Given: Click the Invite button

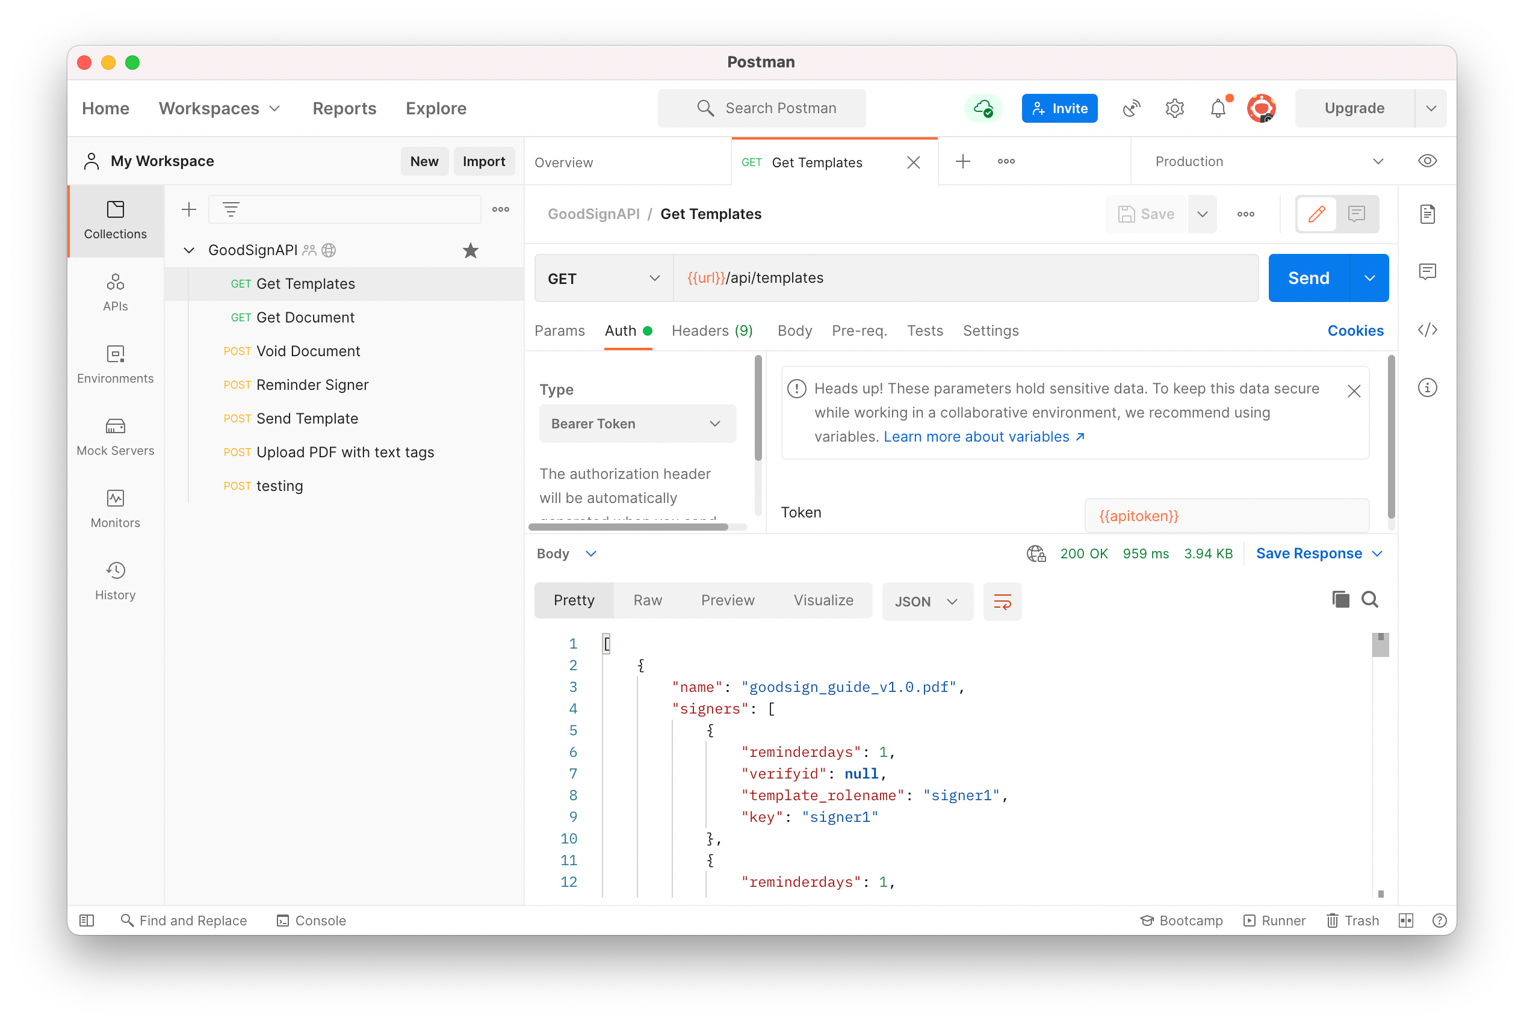Looking at the screenshot, I should [1059, 108].
